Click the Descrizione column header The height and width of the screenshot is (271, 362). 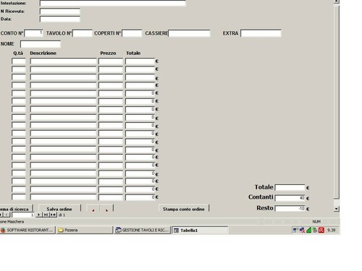coord(43,53)
